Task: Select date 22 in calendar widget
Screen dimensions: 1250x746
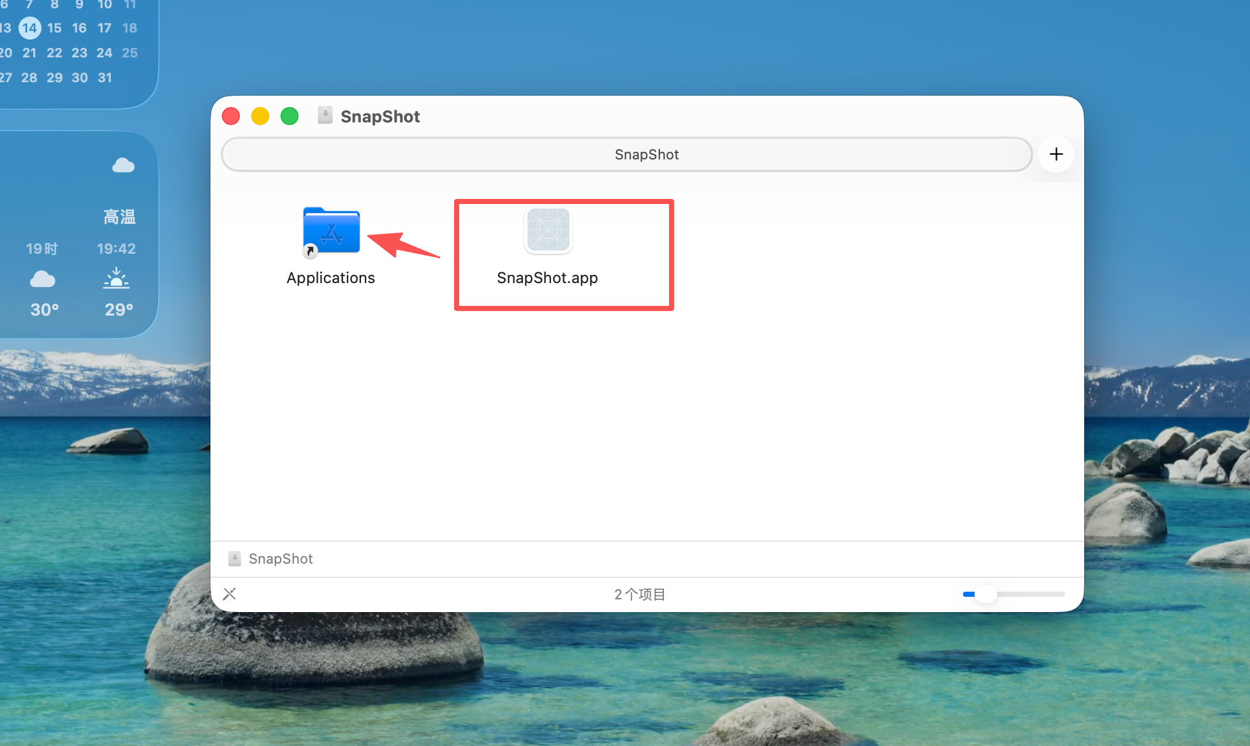Action: tap(55, 53)
